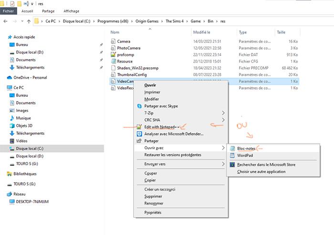
Task: Click the Notepad++ icon in context menu
Action: pos(139,127)
